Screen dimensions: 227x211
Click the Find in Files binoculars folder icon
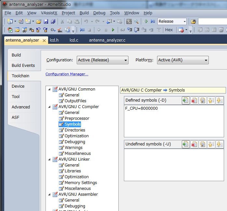tap(194, 21)
